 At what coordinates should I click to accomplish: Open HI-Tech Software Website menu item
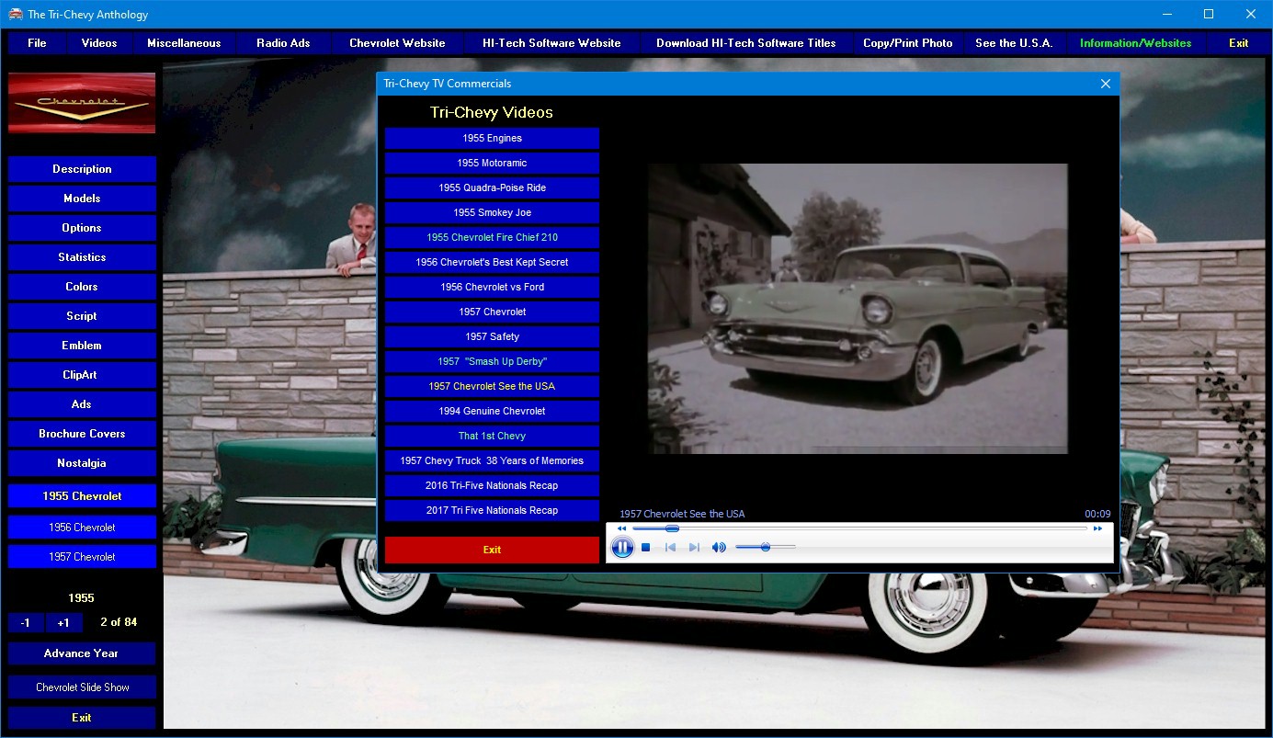pyautogui.click(x=551, y=43)
